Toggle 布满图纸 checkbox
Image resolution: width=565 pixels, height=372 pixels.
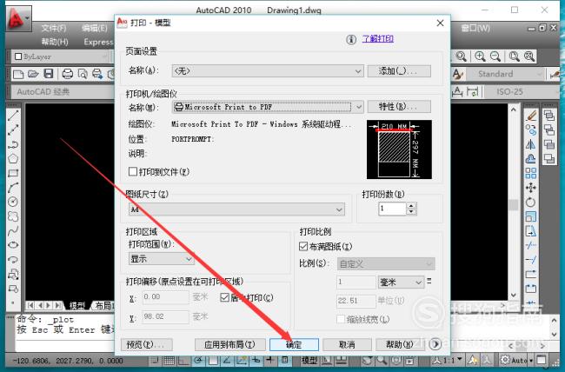[x=303, y=247]
